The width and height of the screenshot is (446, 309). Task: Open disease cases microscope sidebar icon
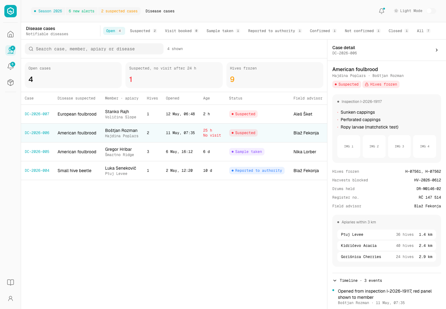[11, 50]
